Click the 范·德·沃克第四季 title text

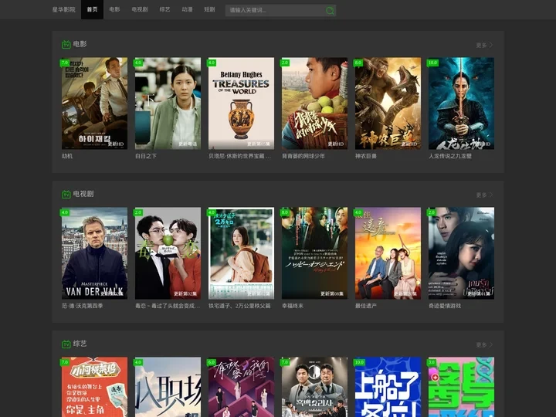click(x=83, y=306)
